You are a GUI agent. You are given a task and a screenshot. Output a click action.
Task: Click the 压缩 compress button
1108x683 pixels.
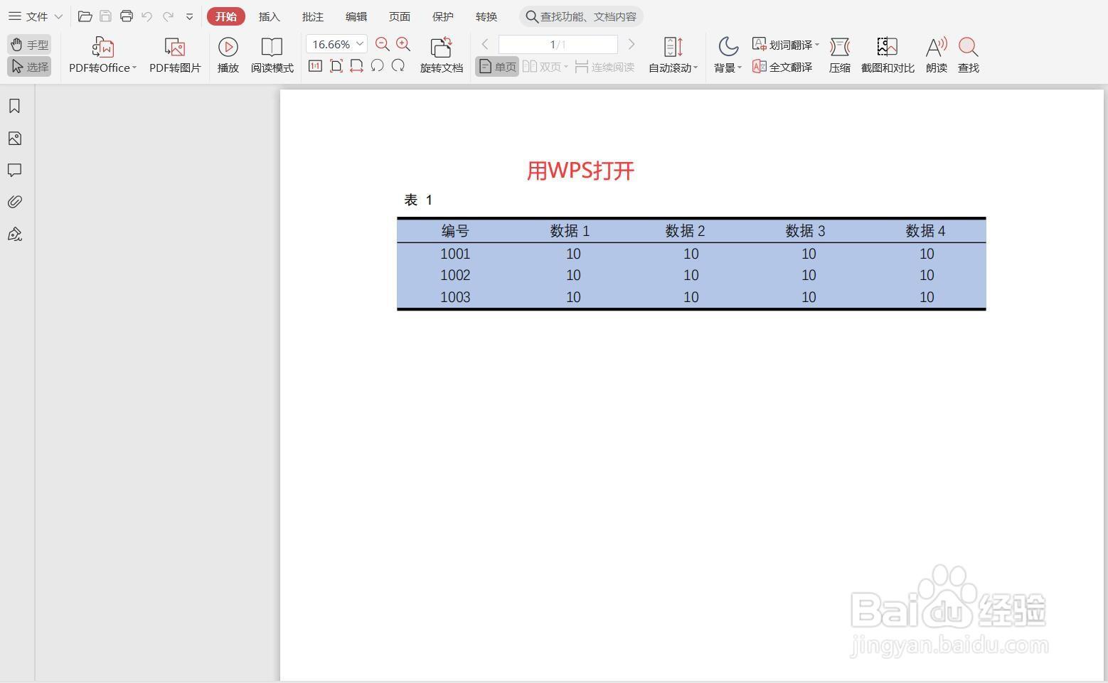840,55
